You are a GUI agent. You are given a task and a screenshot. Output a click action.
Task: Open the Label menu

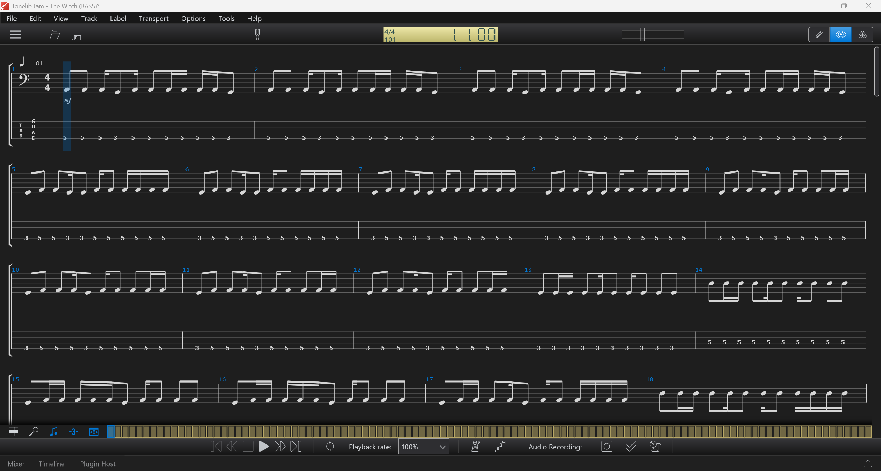tap(118, 18)
